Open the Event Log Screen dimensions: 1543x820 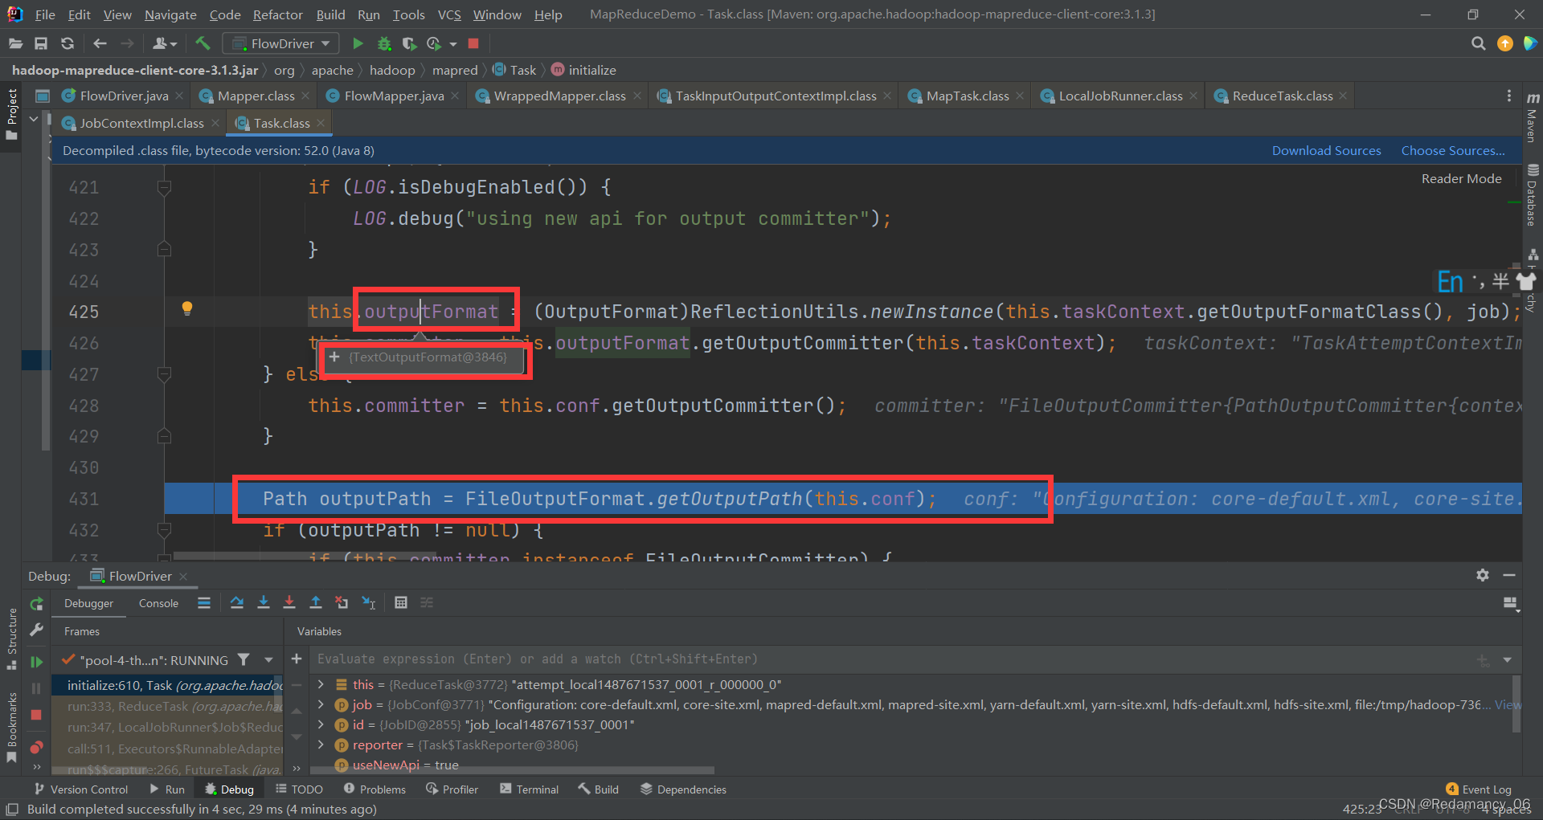[1479, 789]
